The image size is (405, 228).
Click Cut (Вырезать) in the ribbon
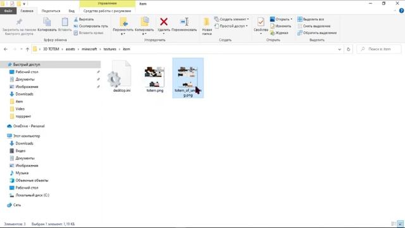[84, 20]
